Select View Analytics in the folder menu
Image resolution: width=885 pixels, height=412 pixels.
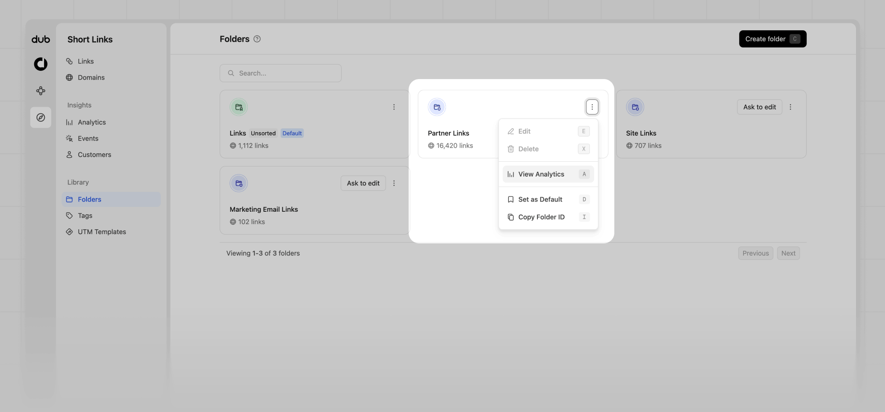click(548, 174)
